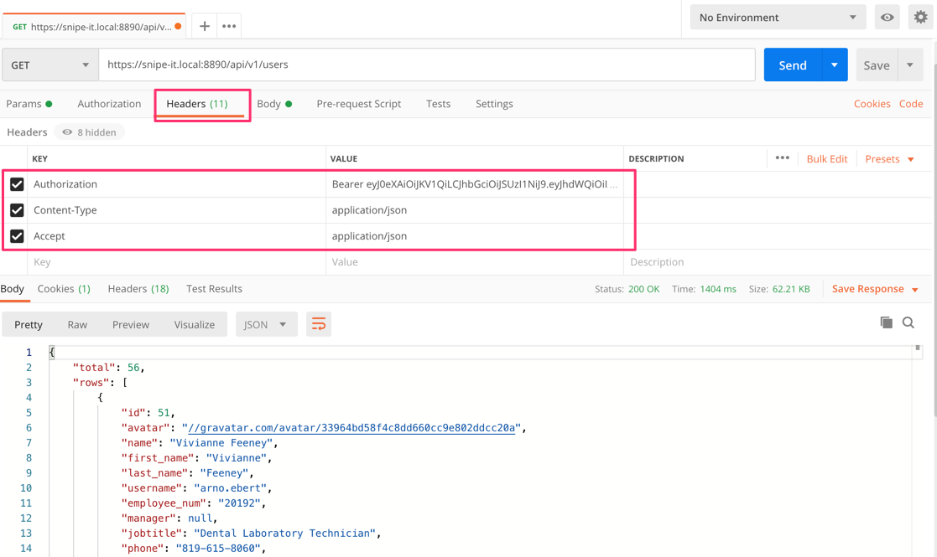Screen dimensions: 937x557
Task: Toggle the word wrap icon in the response
Action: (319, 324)
